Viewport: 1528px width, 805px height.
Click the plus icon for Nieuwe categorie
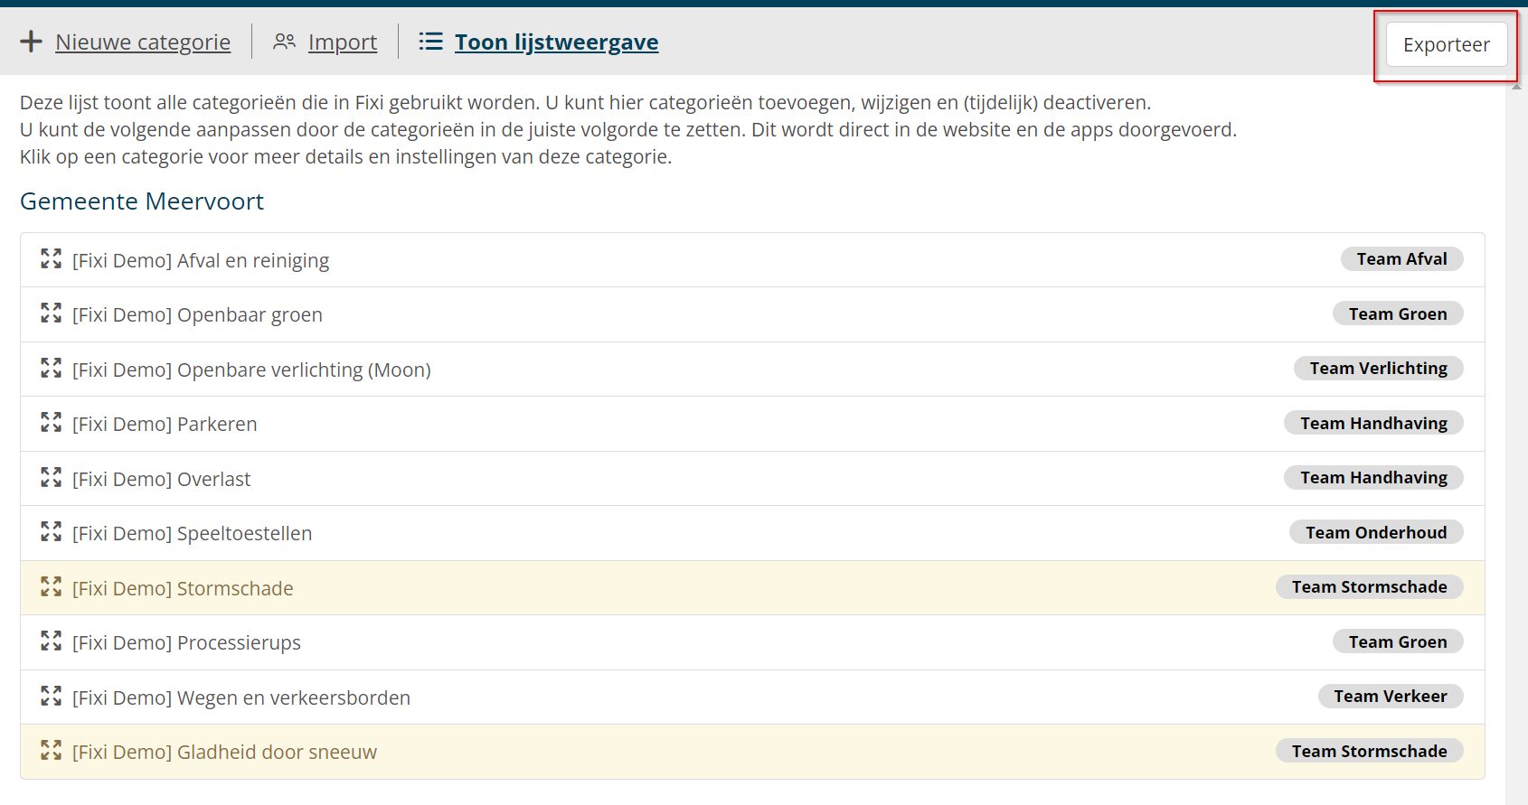tap(31, 42)
